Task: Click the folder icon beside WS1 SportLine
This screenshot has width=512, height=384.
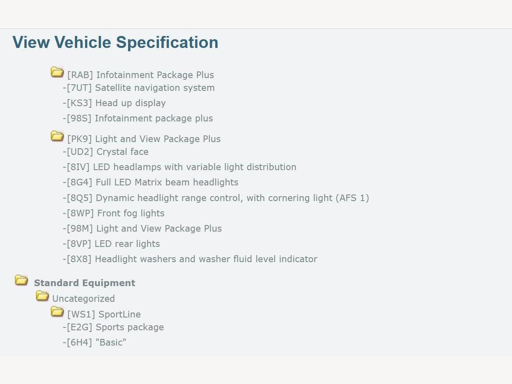Action: pos(57,312)
